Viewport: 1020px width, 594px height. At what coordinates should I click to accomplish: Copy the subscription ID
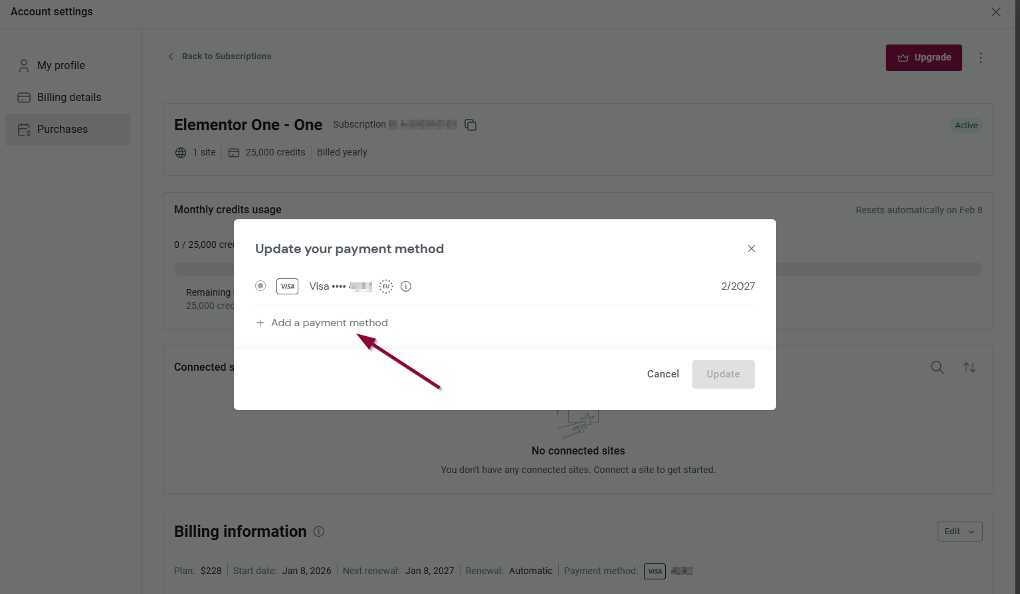pyautogui.click(x=470, y=124)
